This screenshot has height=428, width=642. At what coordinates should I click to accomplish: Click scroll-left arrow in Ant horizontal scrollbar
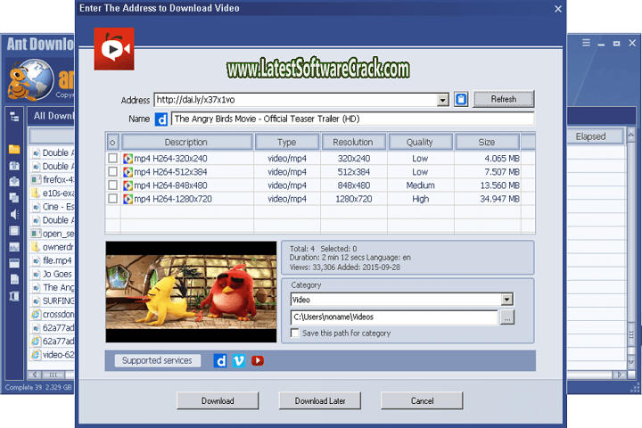(x=35, y=374)
